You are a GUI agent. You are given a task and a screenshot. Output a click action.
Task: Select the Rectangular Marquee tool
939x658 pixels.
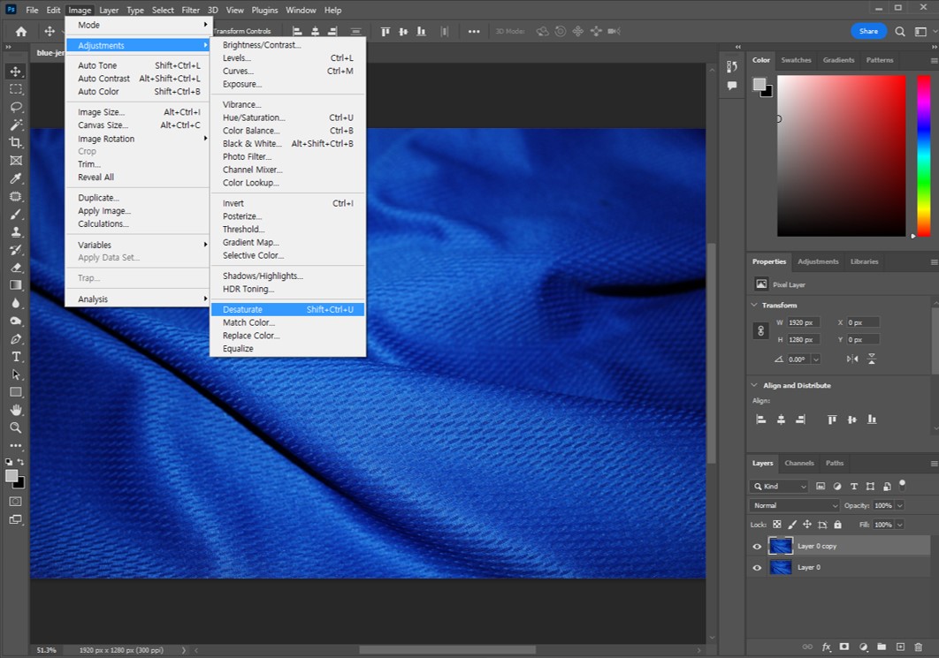tap(16, 89)
